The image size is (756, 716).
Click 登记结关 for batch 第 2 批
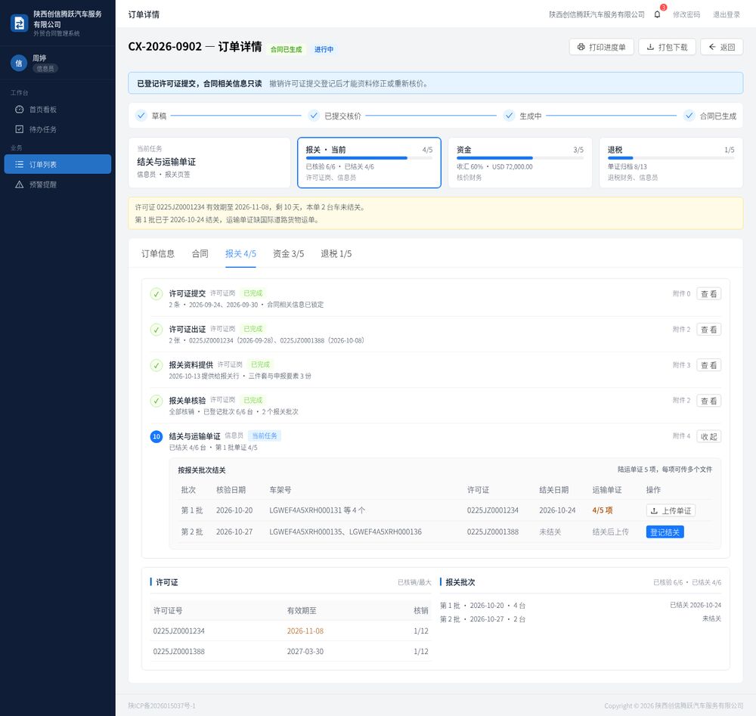(x=665, y=532)
